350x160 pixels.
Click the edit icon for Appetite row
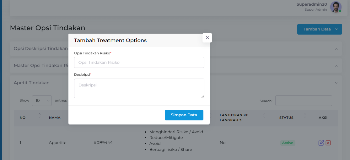(x=321, y=143)
